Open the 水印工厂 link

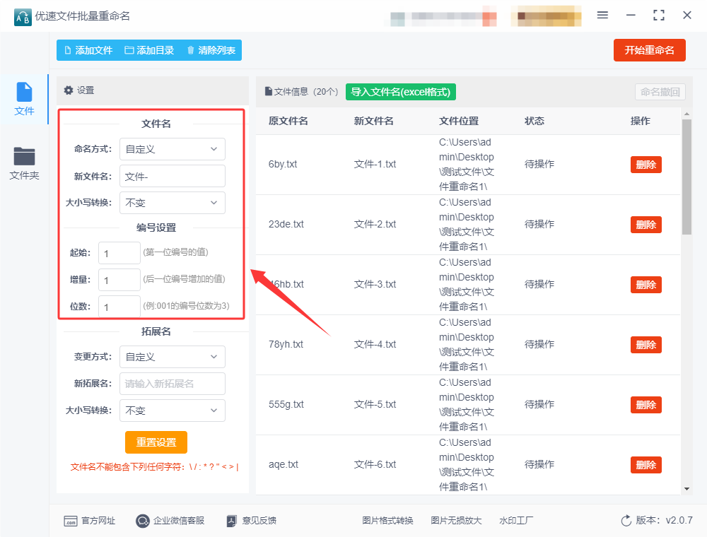[516, 521]
